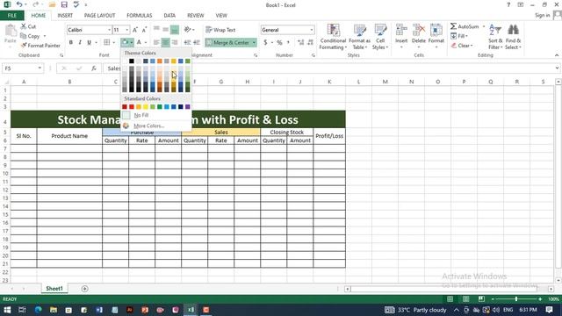
Task: Click Decrease Font Size icon
Action: pyautogui.click(x=144, y=30)
